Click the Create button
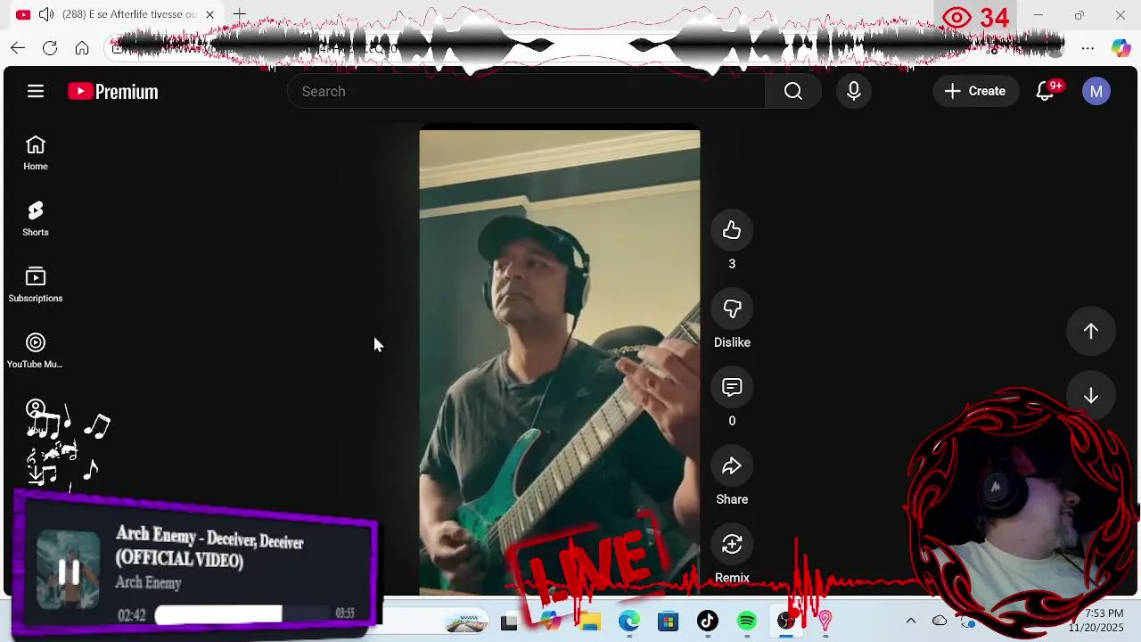The image size is (1141, 642). [x=975, y=91]
